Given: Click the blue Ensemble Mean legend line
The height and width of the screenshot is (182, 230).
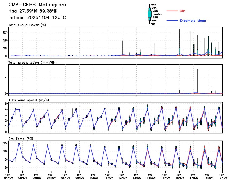Looking at the screenshot, I should [x=172, y=21].
